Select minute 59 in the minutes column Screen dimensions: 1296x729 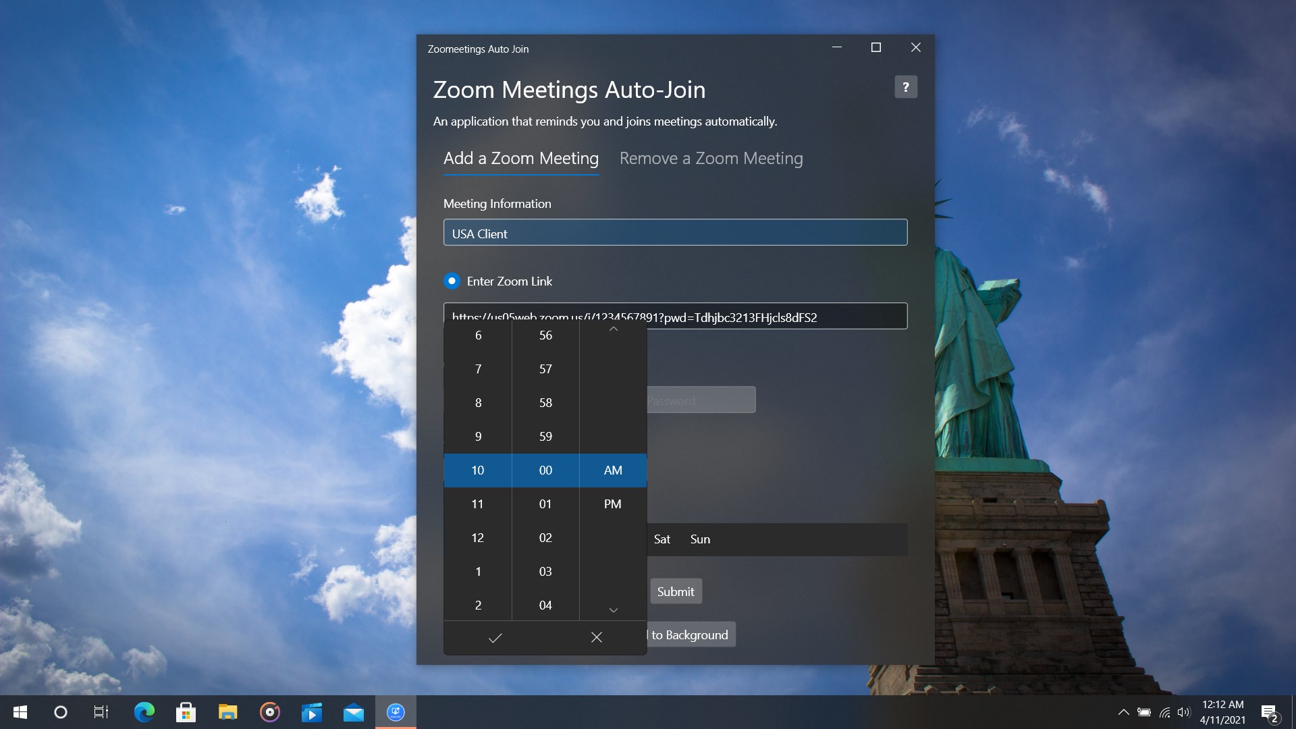tap(545, 436)
